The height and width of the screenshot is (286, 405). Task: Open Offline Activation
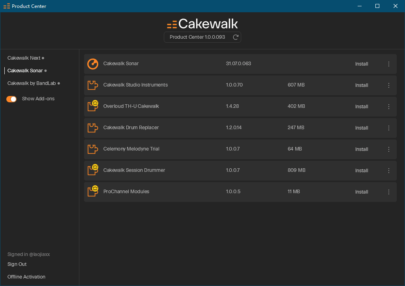[26, 277]
